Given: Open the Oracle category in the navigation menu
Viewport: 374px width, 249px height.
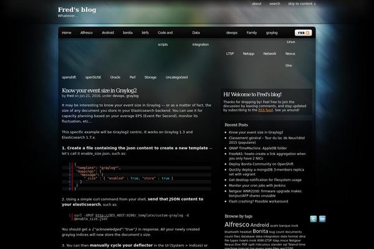Looking at the screenshot, I should (x=115, y=77).
